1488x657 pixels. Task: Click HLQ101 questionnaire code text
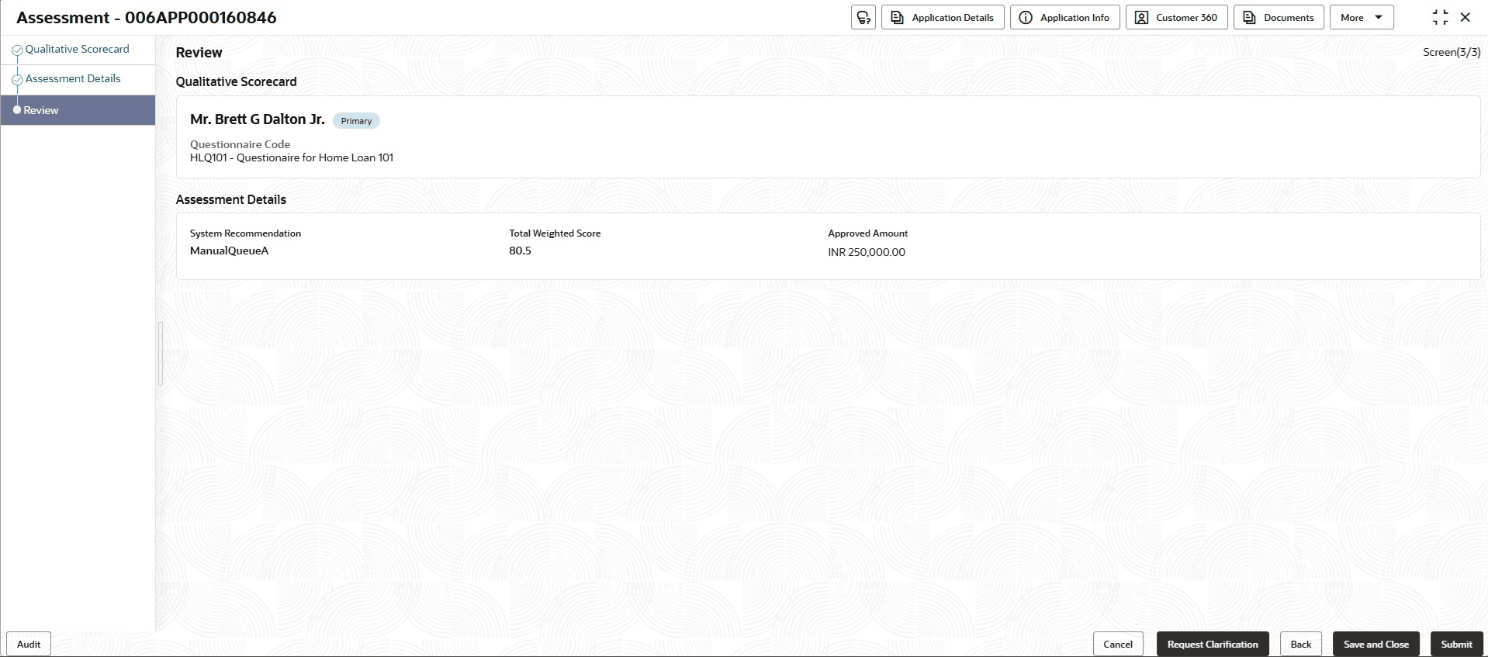pyautogui.click(x=292, y=157)
